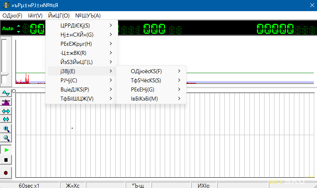Click the Auto up arrow stepper

point(19,26)
